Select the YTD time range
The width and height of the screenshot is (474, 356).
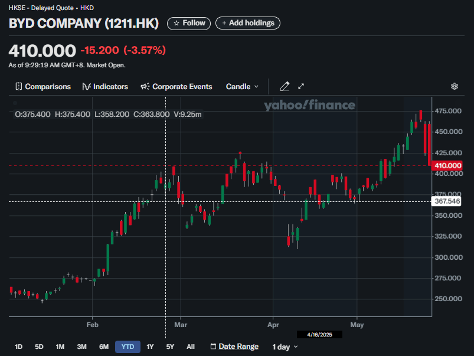coord(128,347)
